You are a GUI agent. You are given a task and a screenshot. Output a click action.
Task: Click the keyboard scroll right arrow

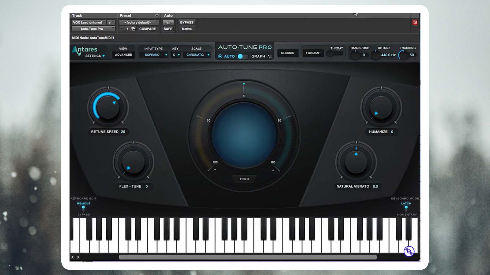click(x=78, y=257)
